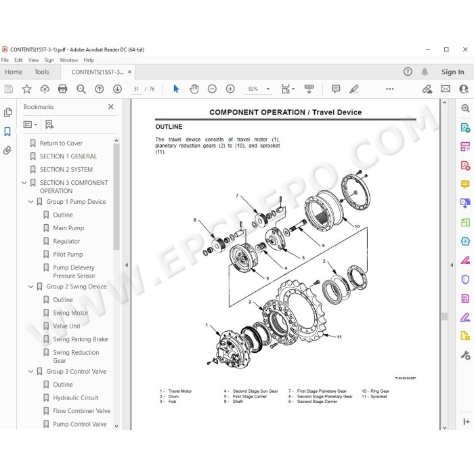
Task: Open the Comment tool in right pane
Action: (x=465, y=184)
